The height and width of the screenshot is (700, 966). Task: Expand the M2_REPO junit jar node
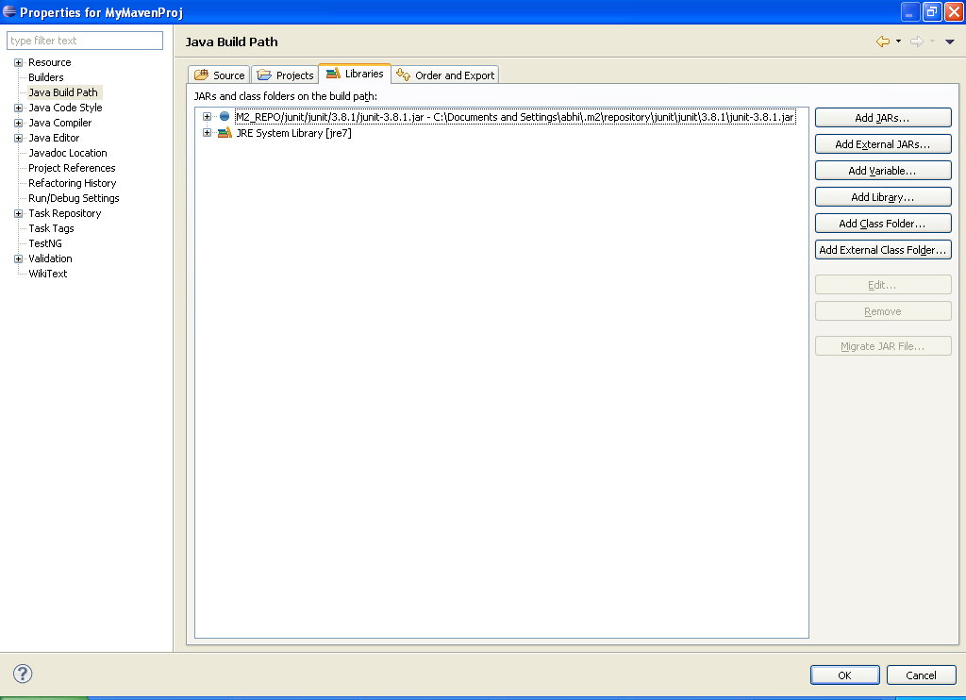point(207,116)
